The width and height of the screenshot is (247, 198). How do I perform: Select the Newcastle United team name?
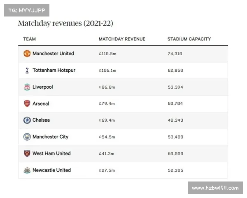pos(52,170)
